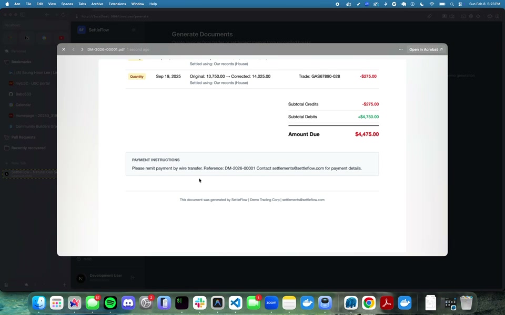
Task: Open Google Chrome from the dock
Action: point(369,303)
